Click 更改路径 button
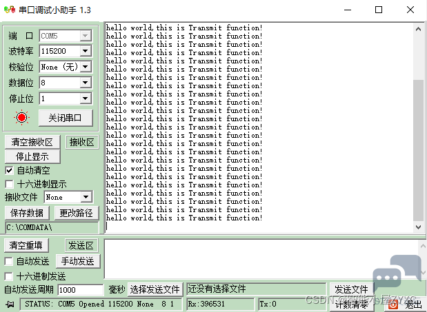427x312 pixels. pyautogui.click(x=77, y=213)
